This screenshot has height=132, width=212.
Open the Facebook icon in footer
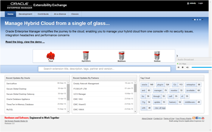197,118
